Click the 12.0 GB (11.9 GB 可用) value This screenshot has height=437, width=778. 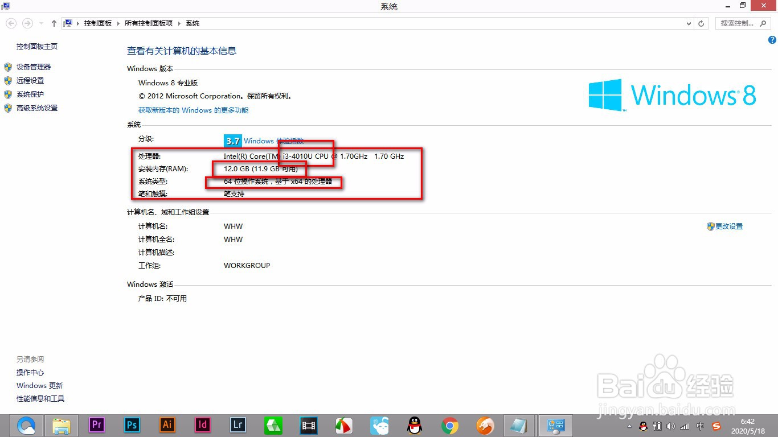pyautogui.click(x=261, y=169)
